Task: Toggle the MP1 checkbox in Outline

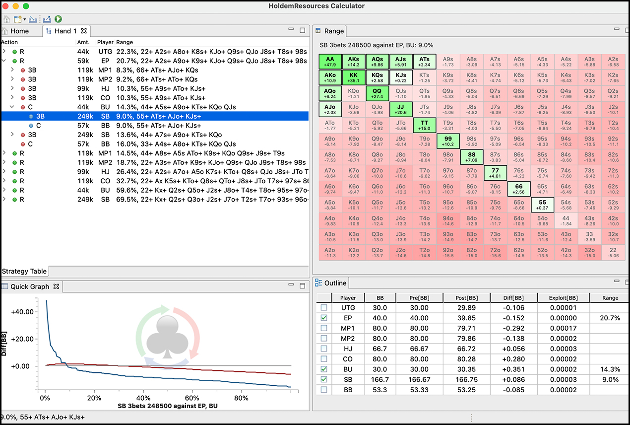Action: [x=324, y=328]
